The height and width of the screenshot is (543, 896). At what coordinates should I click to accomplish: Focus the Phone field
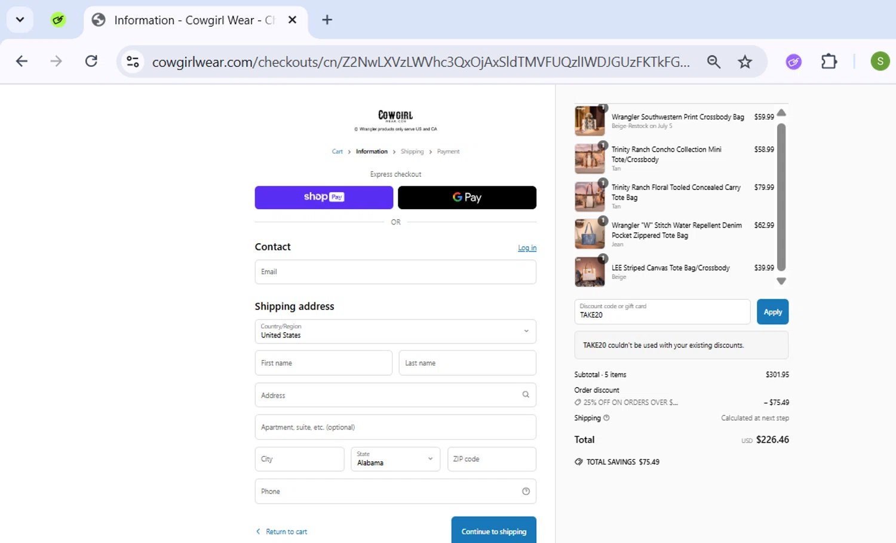(x=395, y=492)
